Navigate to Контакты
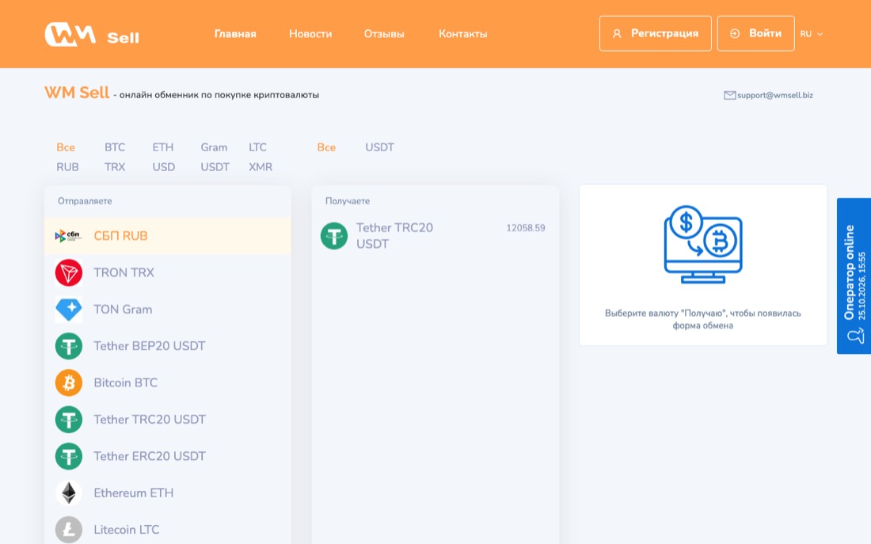The image size is (871, 544). pyautogui.click(x=463, y=34)
